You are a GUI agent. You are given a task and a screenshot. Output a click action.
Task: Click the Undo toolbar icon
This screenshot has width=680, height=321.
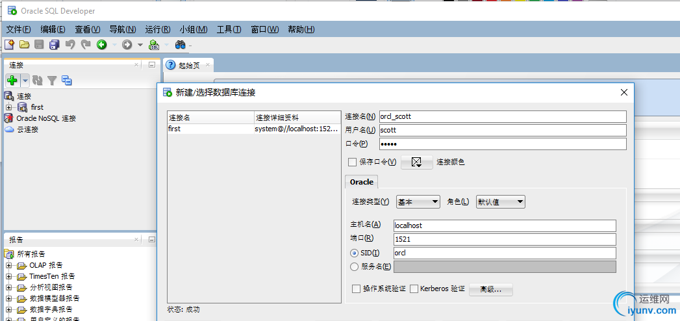coord(70,44)
